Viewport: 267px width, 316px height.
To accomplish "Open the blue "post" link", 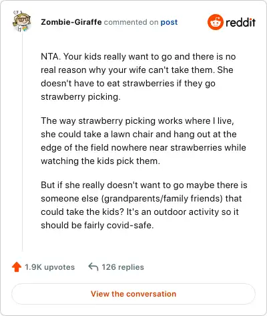I will click(169, 22).
